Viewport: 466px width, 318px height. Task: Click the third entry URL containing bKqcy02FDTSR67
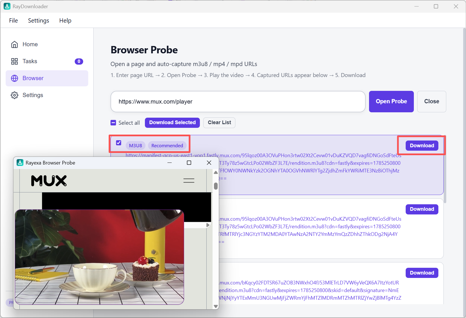[x=310, y=290]
